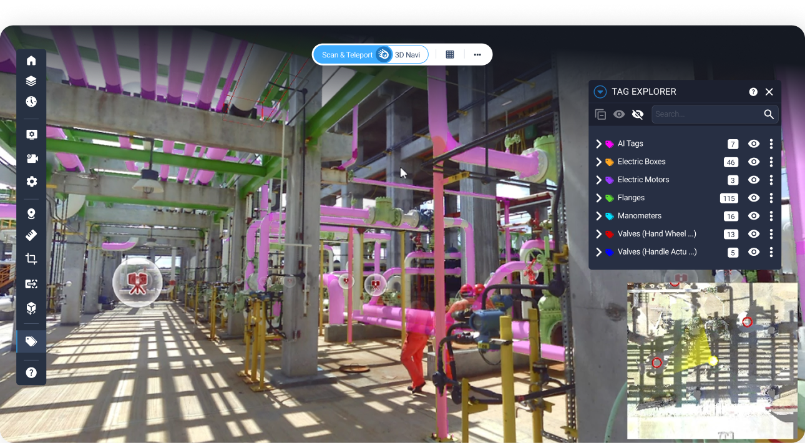Expand the AI Tags group
Viewport: 805px width, 443px height.
click(x=598, y=144)
